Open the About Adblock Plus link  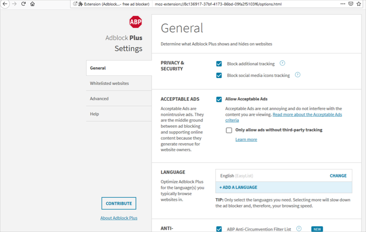pos(119,218)
